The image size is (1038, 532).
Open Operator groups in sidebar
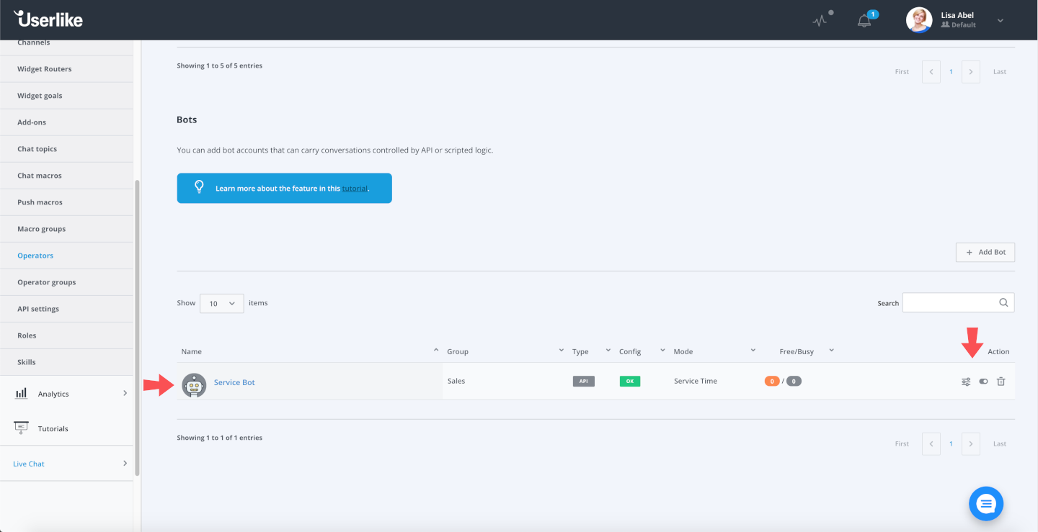[46, 282]
